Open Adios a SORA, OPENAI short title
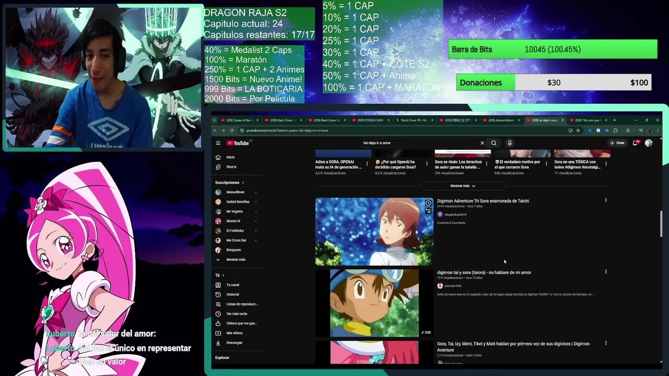The image size is (669, 376). [338, 164]
